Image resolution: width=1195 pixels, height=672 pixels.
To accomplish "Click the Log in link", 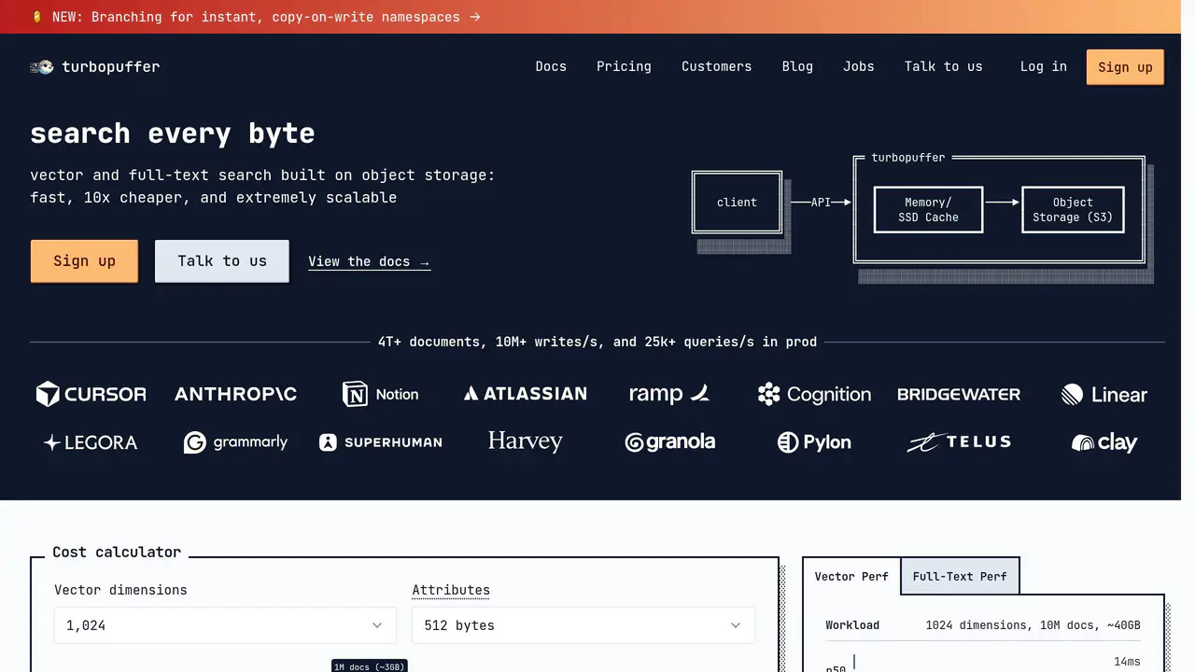I will coord(1043,66).
